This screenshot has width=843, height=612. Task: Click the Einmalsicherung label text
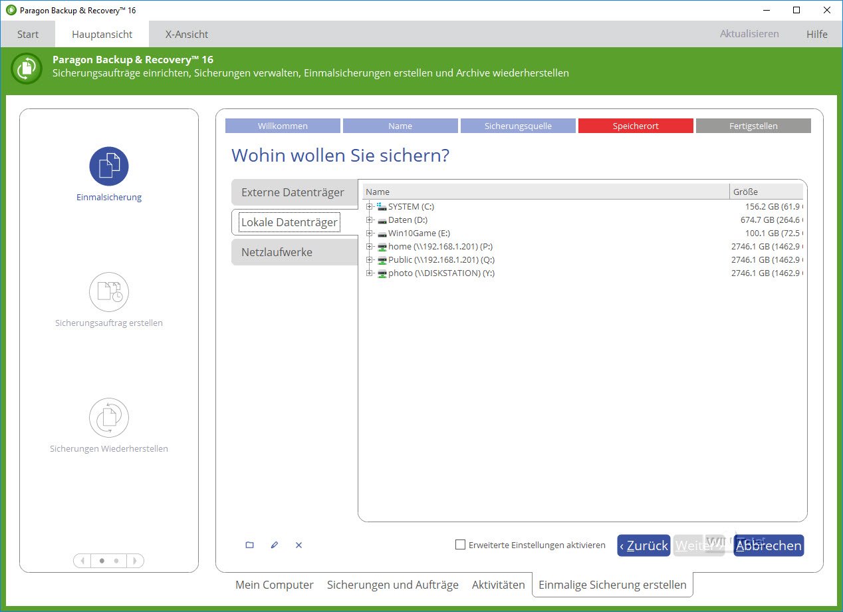click(x=109, y=198)
